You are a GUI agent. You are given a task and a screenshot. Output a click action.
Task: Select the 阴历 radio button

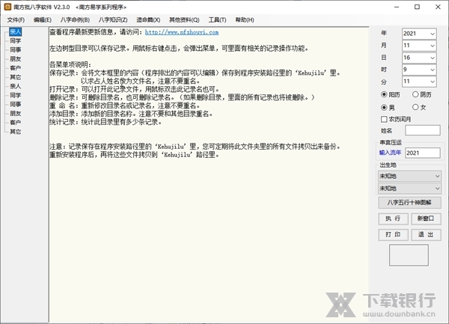[x=415, y=94]
